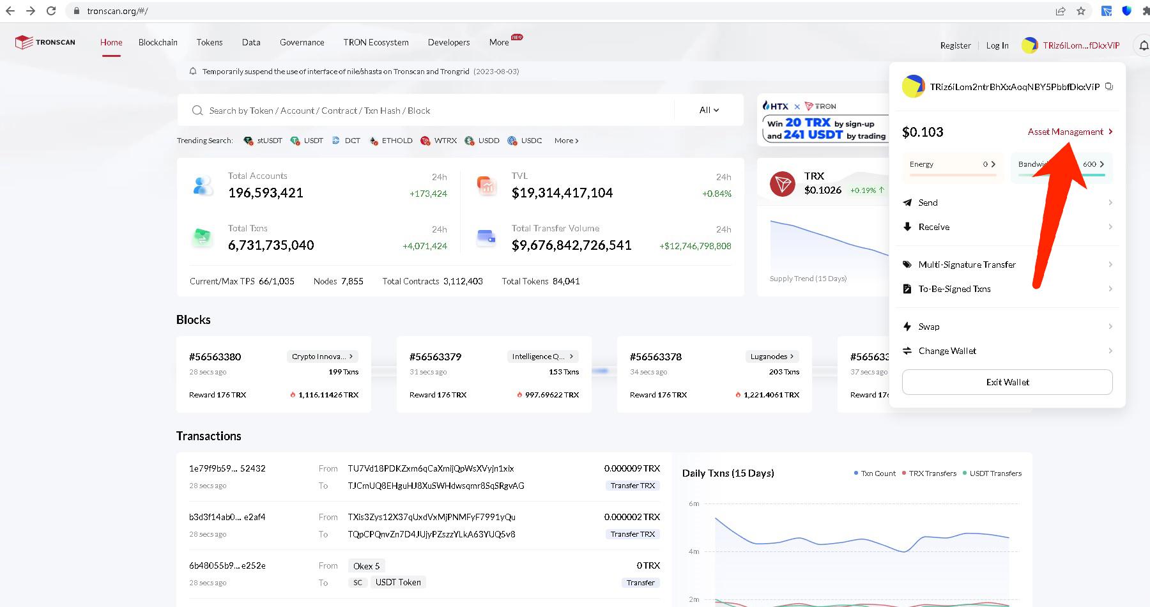This screenshot has height=607, width=1150.
Task: Expand More trending searches
Action: 566,141
